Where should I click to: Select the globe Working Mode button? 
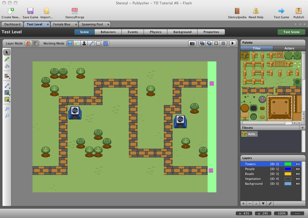pos(70,43)
